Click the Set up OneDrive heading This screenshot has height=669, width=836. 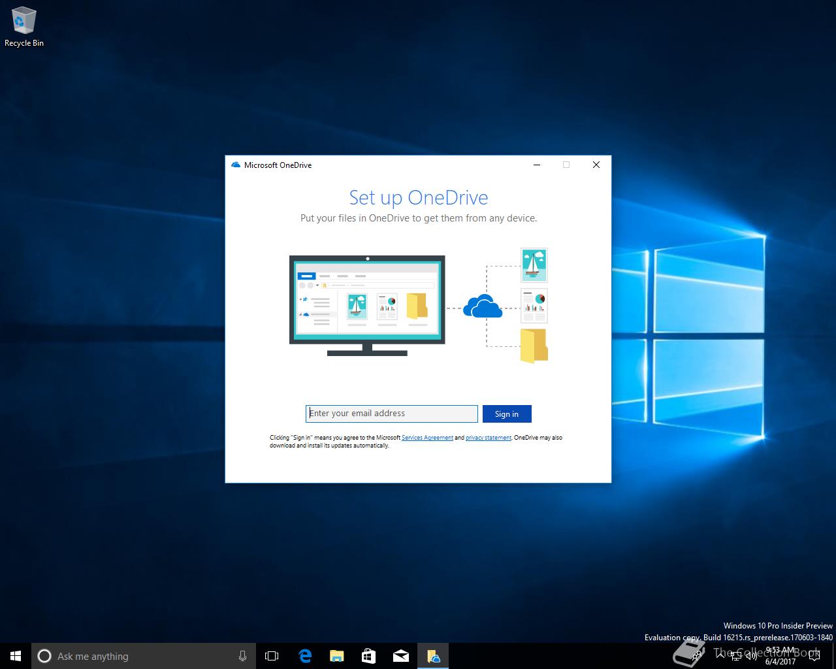(419, 197)
